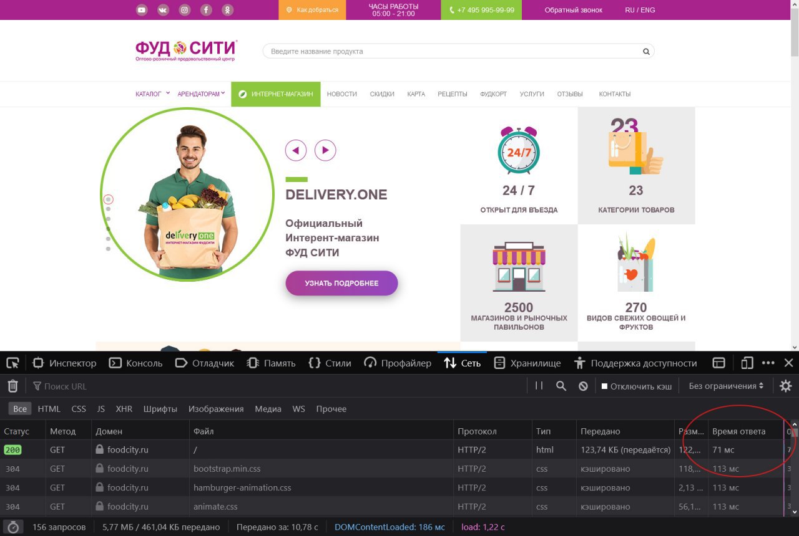Open the Facebook social link in the header
Screen dimensions: 799x536
206,10
